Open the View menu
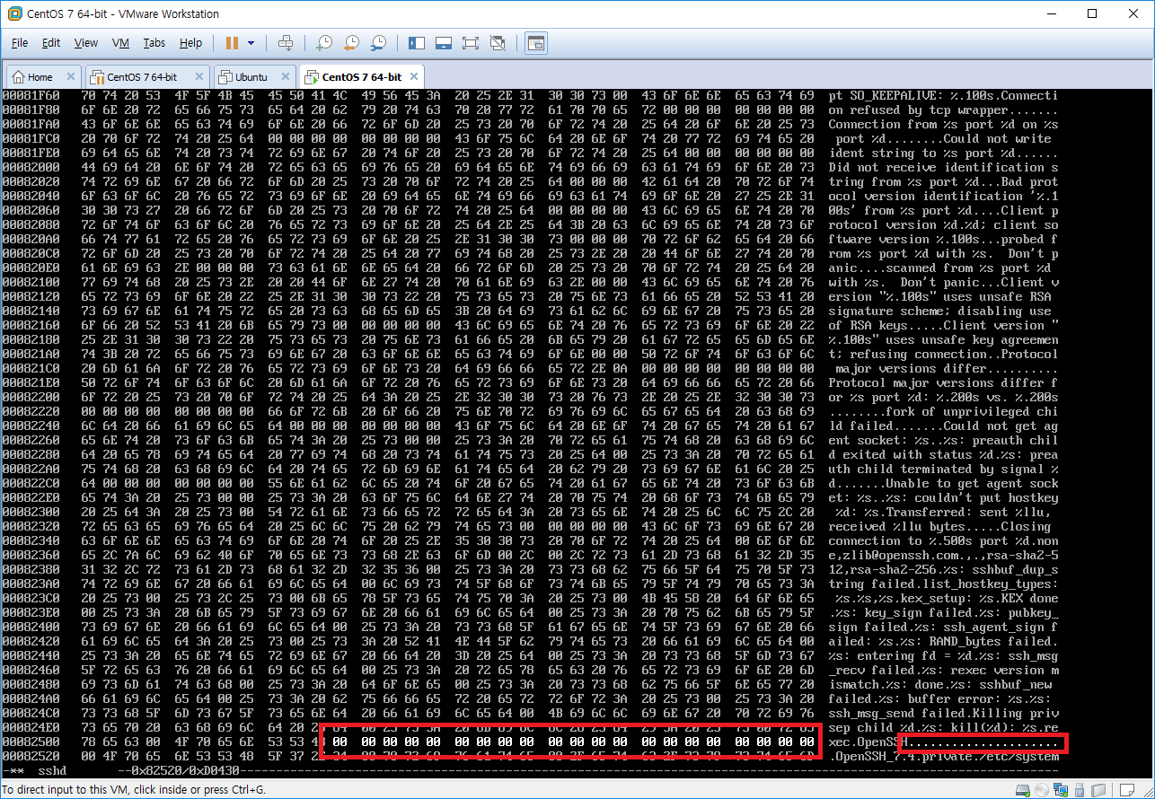The height and width of the screenshot is (799, 1155). click(86, 43)
